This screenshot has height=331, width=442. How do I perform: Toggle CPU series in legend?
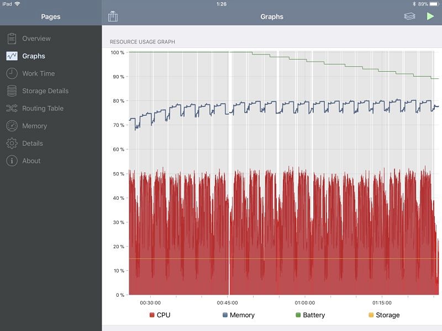[160, 315]
